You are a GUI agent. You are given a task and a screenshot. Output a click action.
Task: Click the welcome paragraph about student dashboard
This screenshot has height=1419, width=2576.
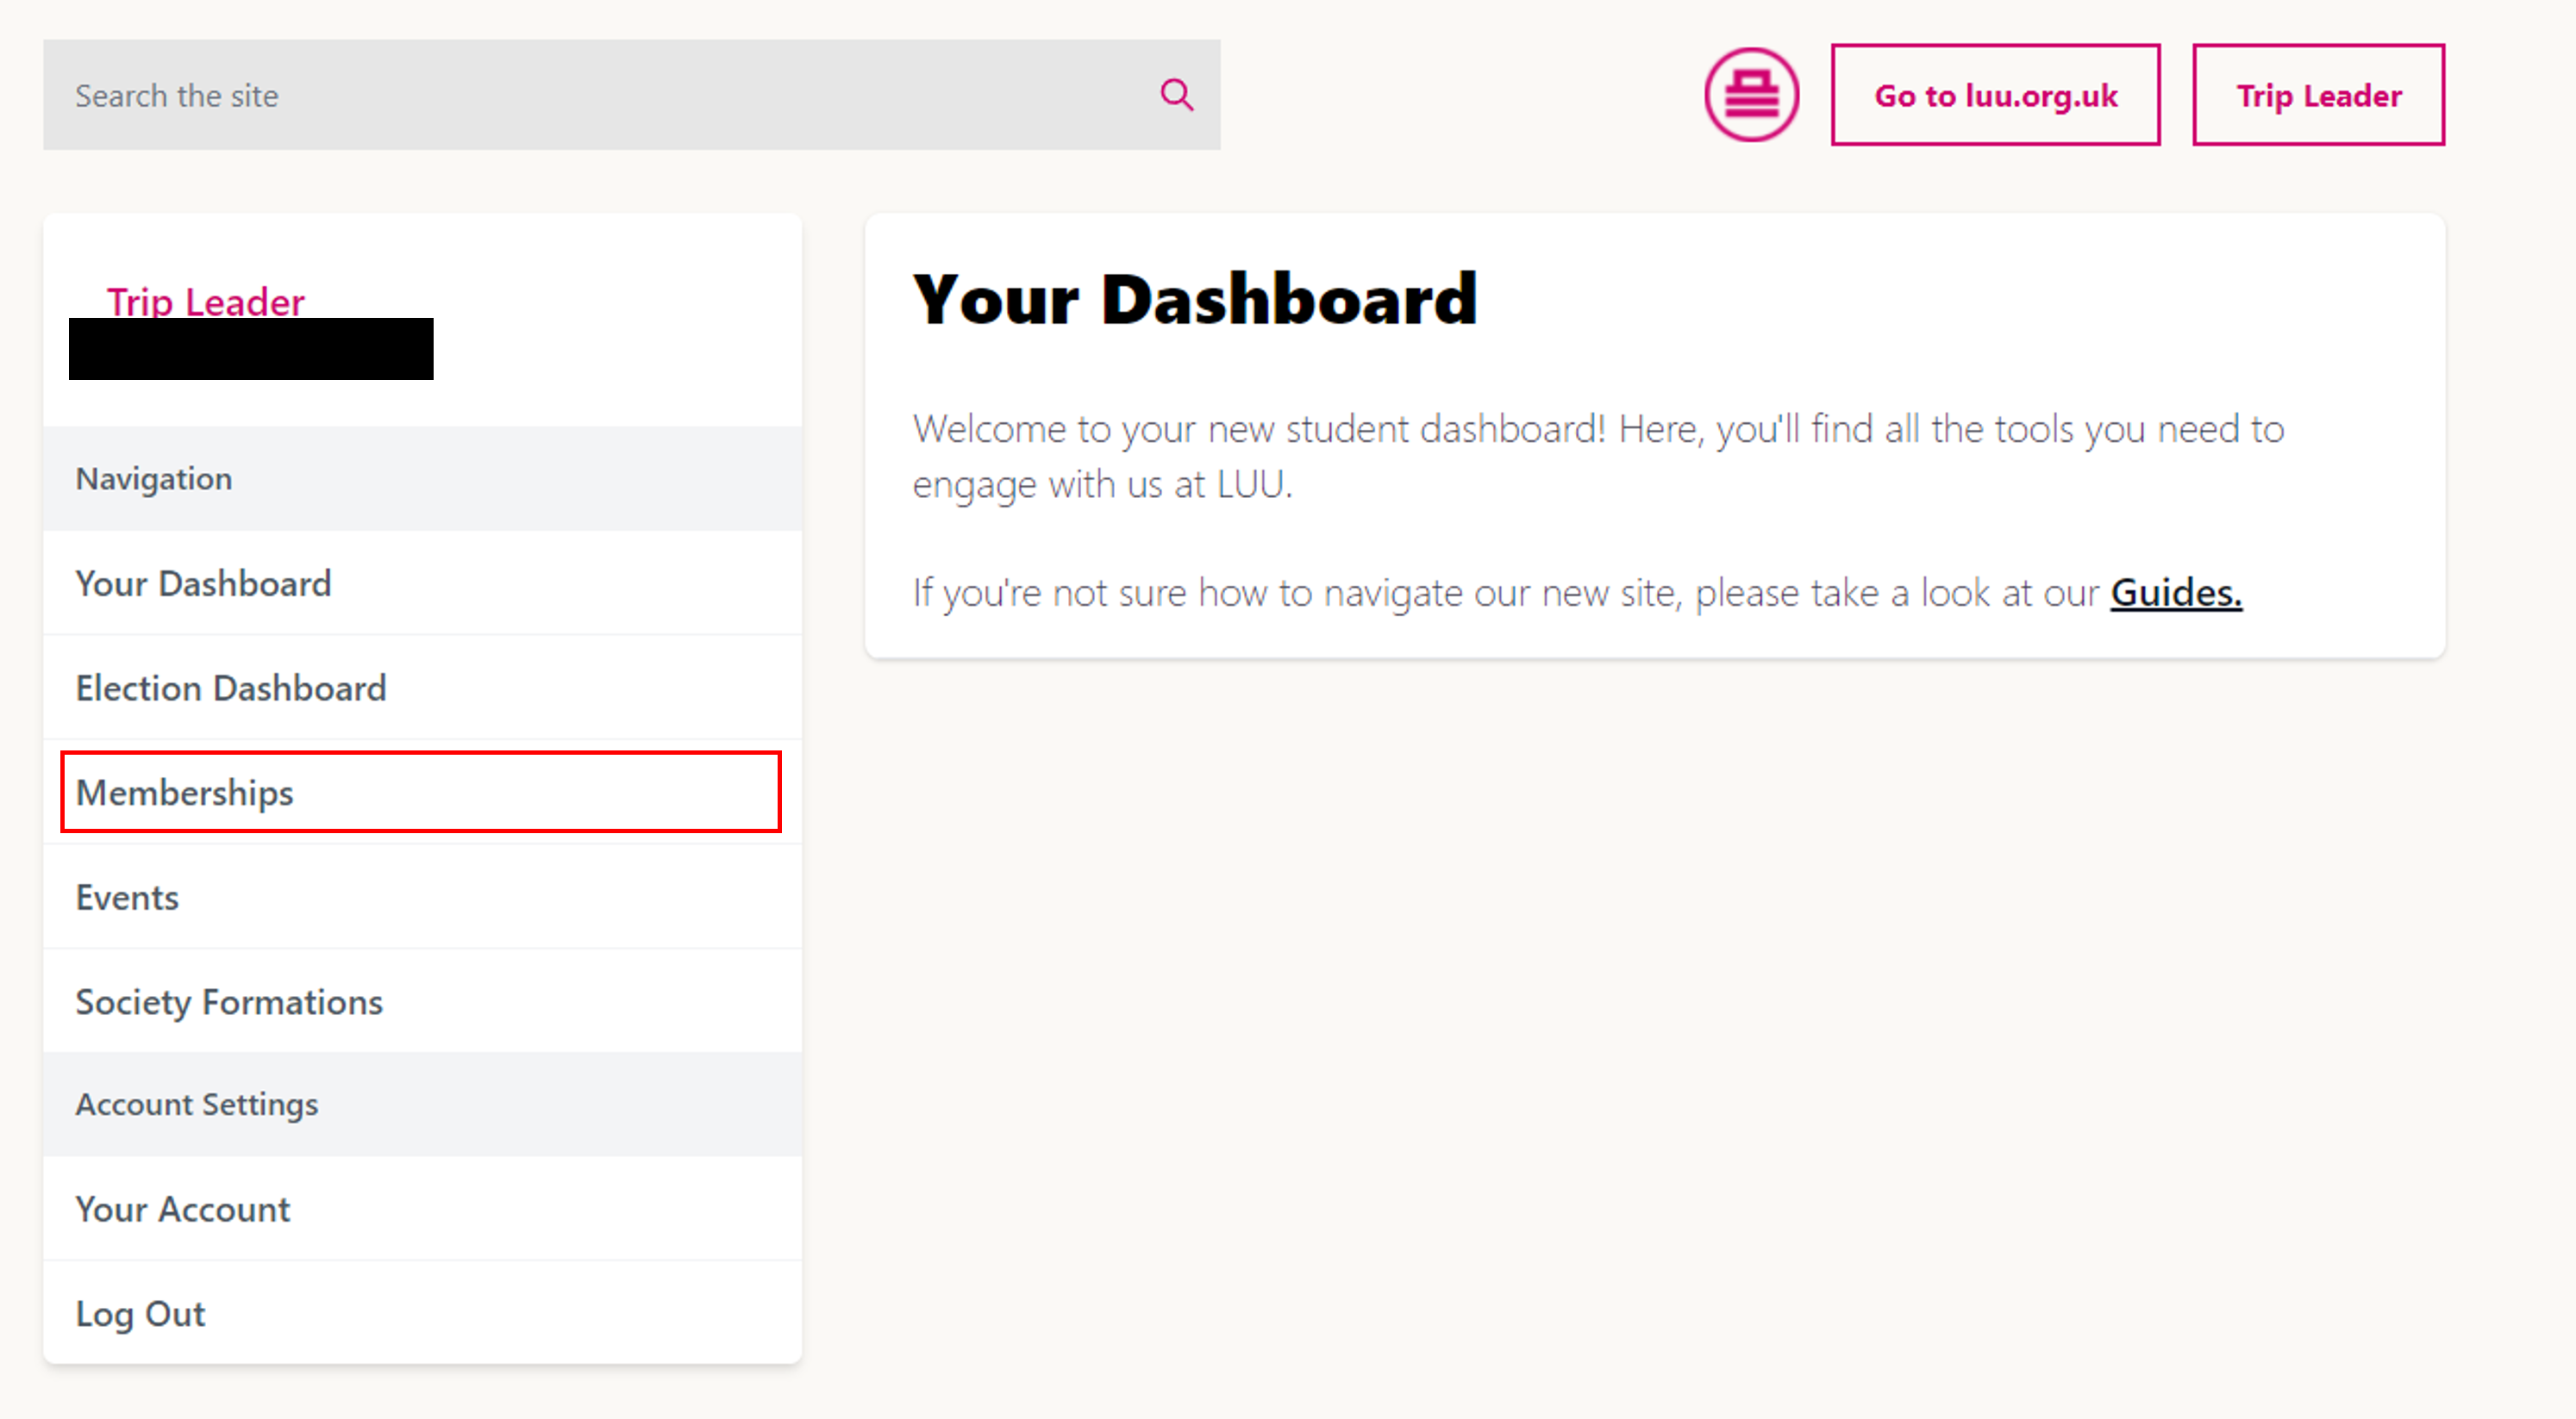pyautogui.click(x=1598, y=457)
